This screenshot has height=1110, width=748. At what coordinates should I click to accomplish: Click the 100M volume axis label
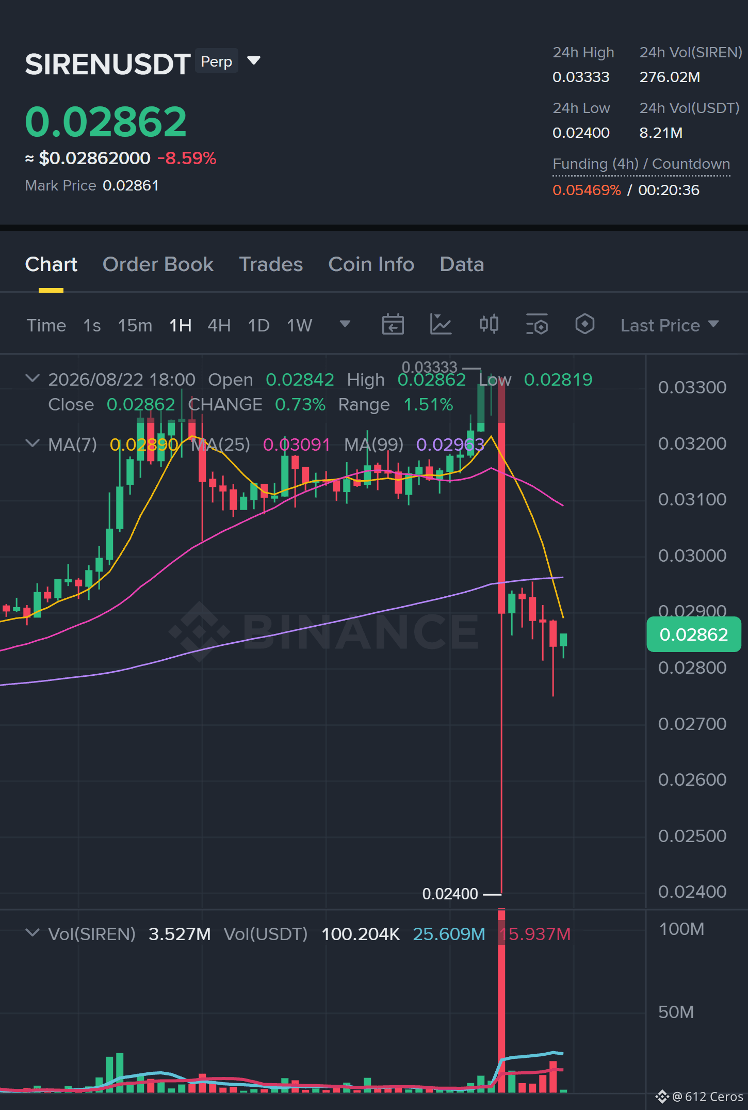[x=681, y=929]
